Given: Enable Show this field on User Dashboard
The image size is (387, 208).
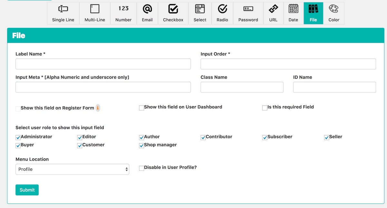Looking at the screenshot, I should click(142, 108).
